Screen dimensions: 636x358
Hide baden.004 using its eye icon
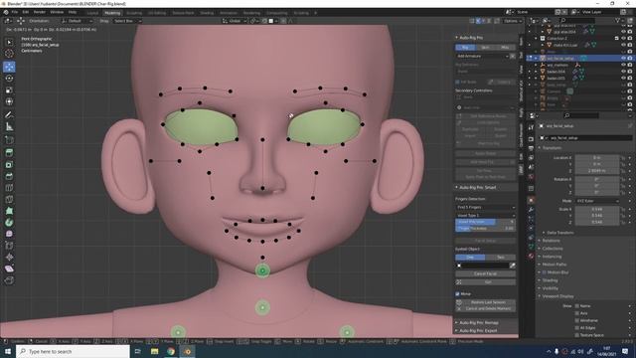(x=623, y=72)
